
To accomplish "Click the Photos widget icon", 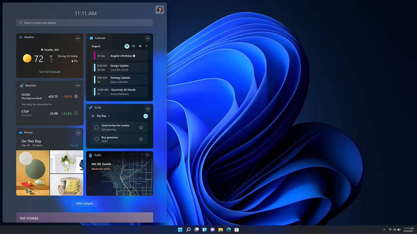I will point(21,132).
